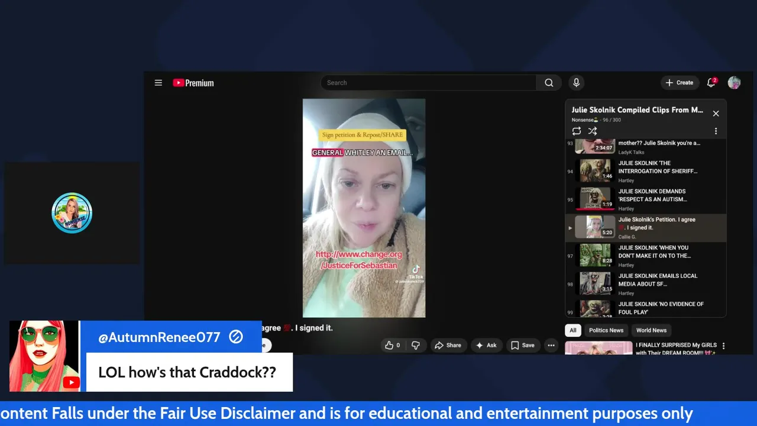Image resolution: width=757 pixels, height=426 pixels.
Task: Save the video to a playlist
Action: click(522, 346)
